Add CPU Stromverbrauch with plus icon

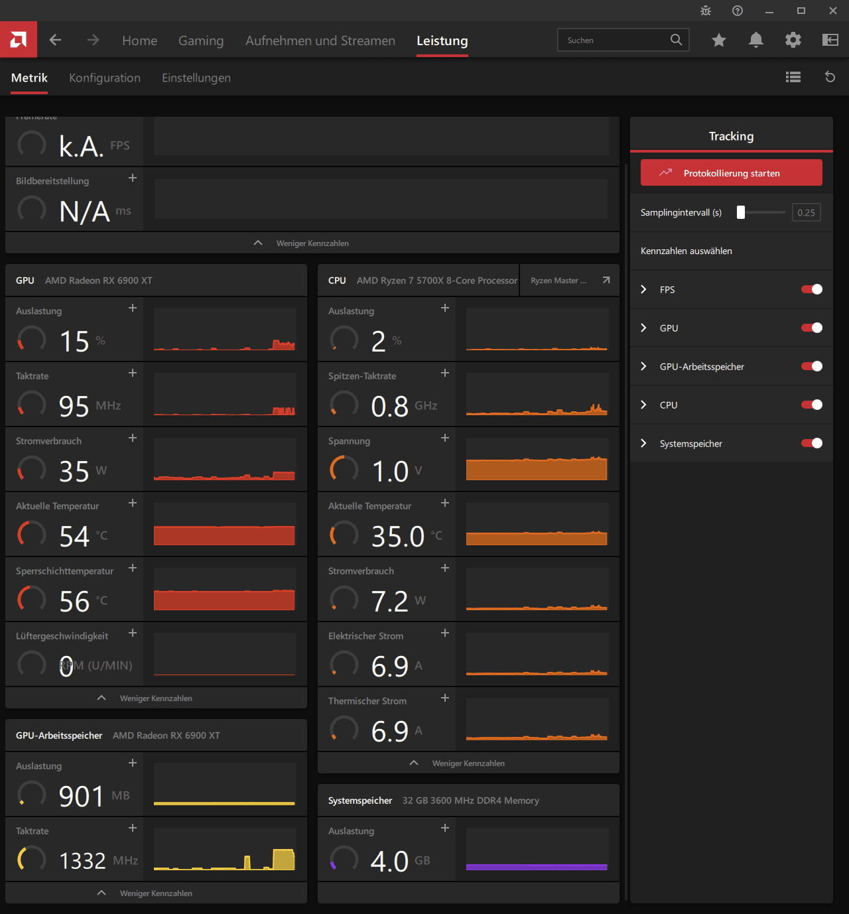click(x=445, y=568)
